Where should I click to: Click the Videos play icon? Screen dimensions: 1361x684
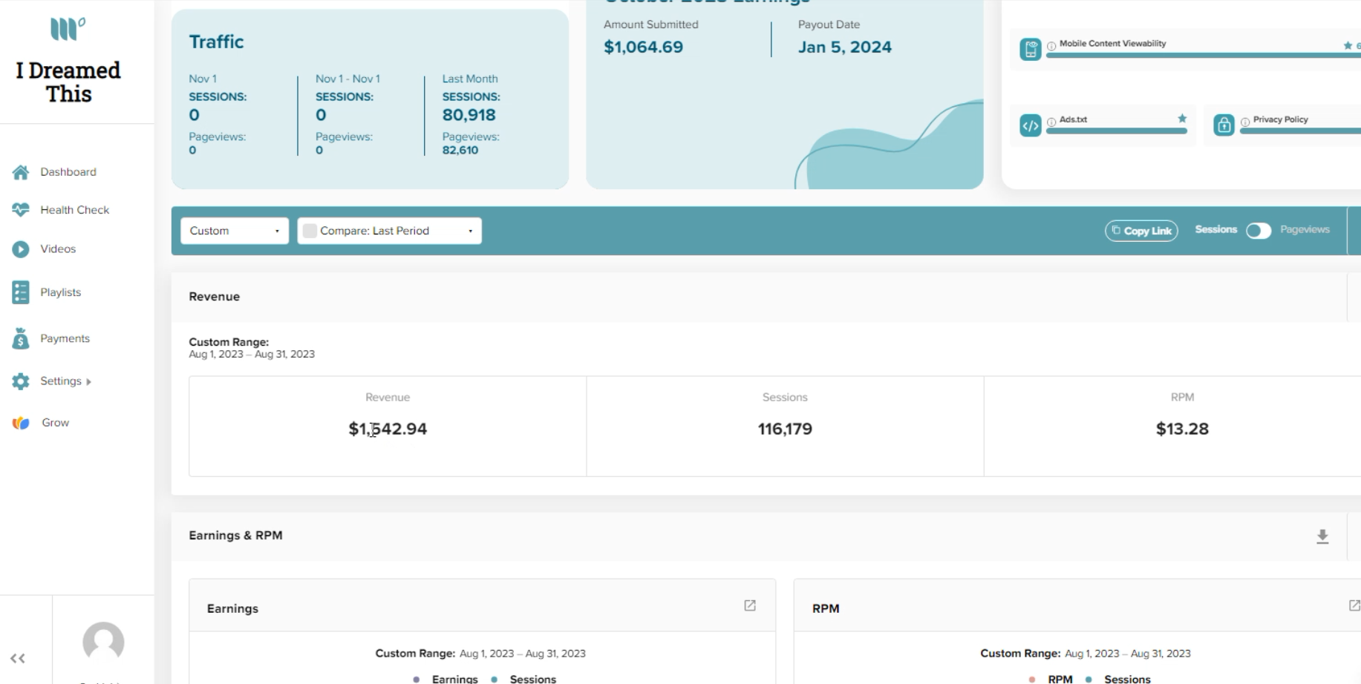21,249
